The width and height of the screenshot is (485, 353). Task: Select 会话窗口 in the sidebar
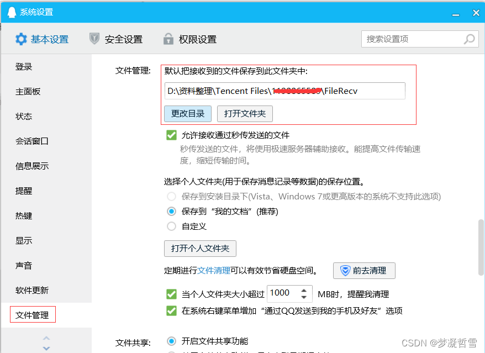point(32,141)
